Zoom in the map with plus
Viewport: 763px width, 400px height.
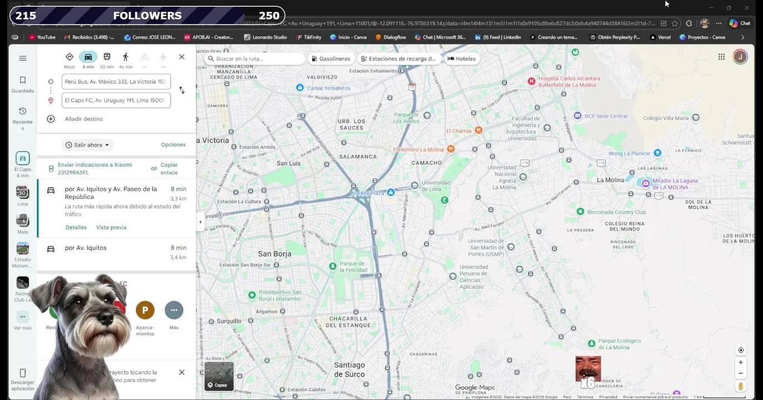(741, 362)
